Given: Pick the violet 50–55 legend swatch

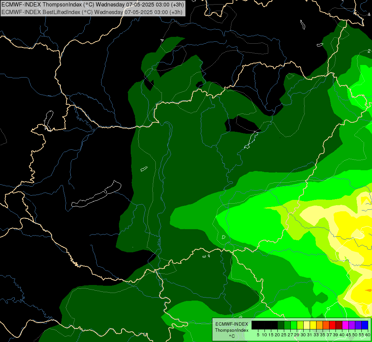Looking at the screenshot, I should (358, 325).
